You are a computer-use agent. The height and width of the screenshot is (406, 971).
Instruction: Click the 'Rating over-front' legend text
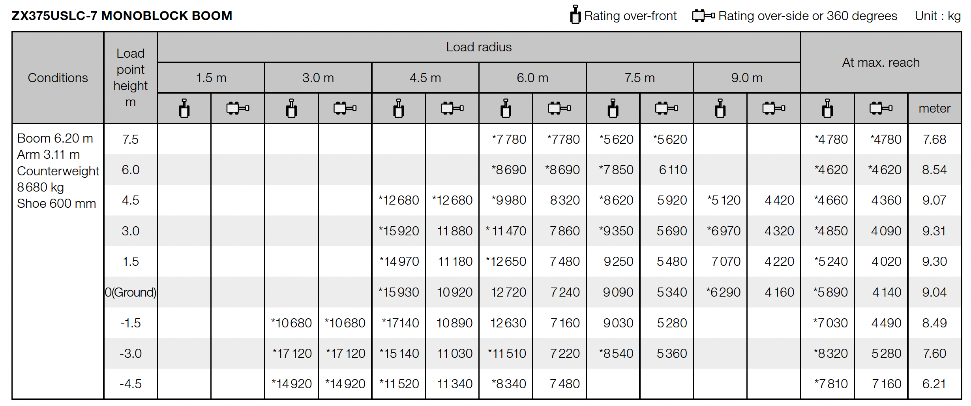(x=630, y=16)
